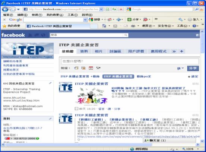The width and height of the screenshot is (206, 152).
Task: Open the post audience selector dropdown
Action: point(180,68)
